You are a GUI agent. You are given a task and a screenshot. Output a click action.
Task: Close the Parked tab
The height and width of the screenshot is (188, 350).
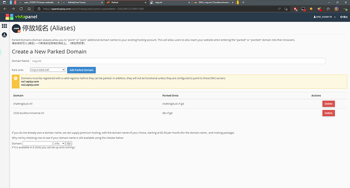coord(146,3)
